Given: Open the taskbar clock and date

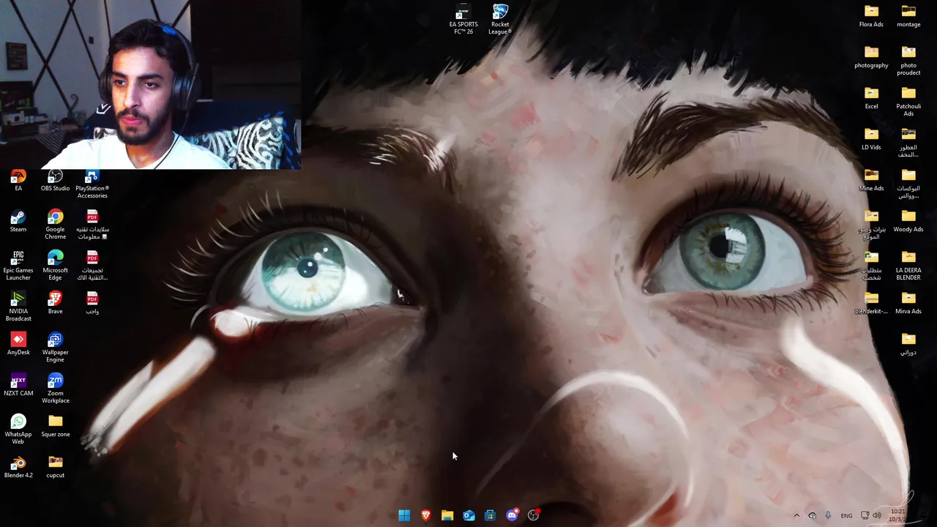Looking at the screenshot, I should point(899,515).
